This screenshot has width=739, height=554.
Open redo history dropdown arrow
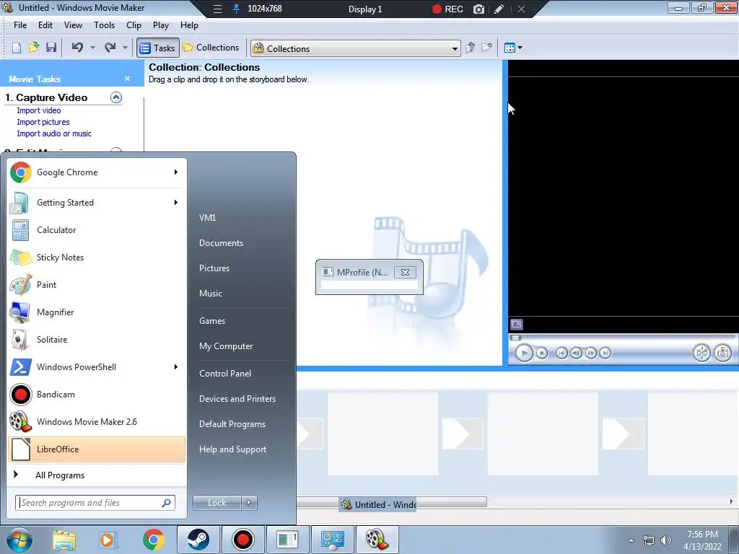pyautogui.click(x=125, y=48)
